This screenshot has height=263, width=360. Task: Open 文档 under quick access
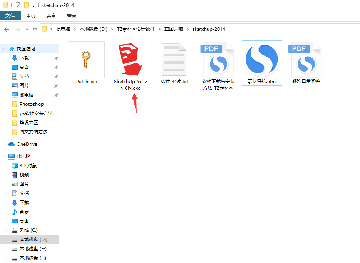[x=24, y=77]
